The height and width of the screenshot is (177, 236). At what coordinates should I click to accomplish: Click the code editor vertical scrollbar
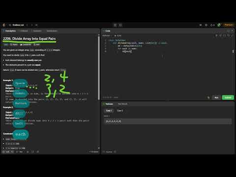pyautogui.click(x=233, y=52)
